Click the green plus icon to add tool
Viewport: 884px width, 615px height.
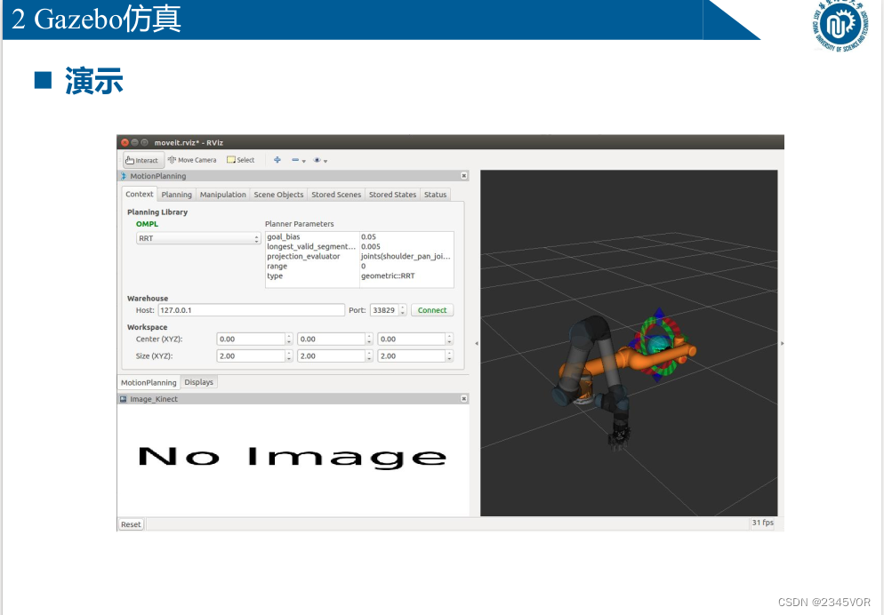point(276,160)
